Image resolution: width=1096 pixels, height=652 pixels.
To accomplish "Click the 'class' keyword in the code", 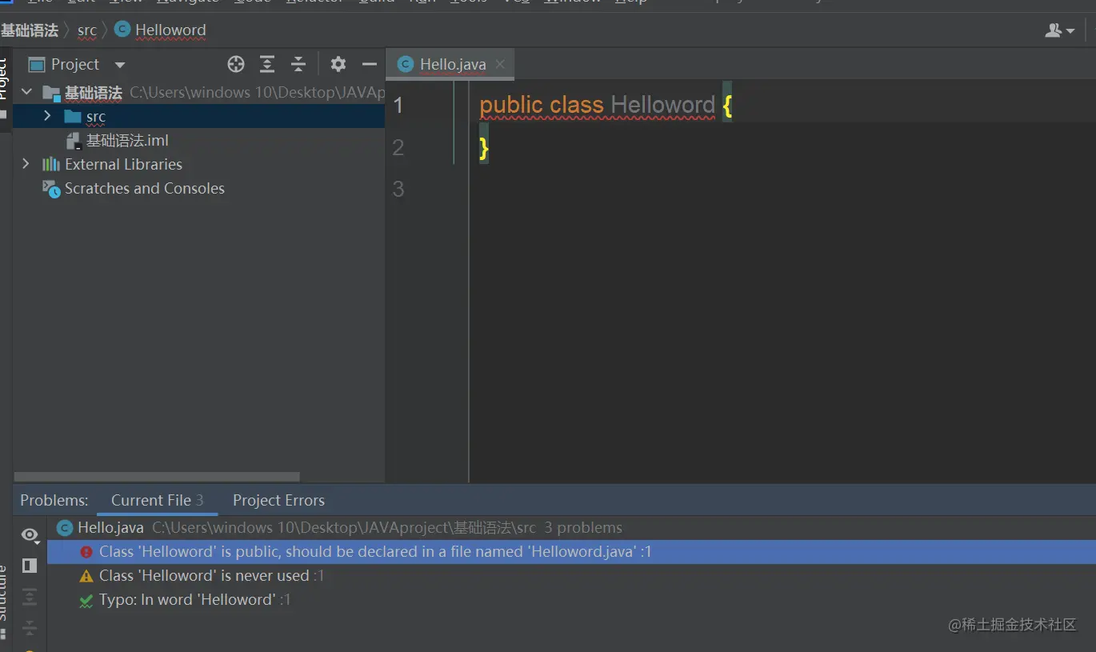I will tap(576, 105).
